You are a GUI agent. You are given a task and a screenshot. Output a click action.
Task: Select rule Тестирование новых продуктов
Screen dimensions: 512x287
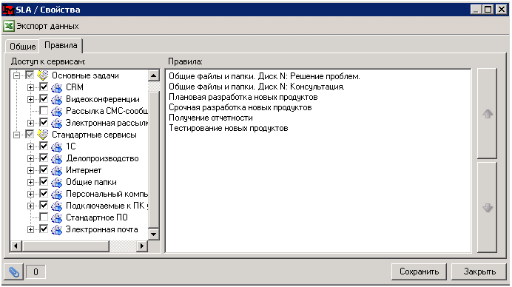tap(229, 128)
